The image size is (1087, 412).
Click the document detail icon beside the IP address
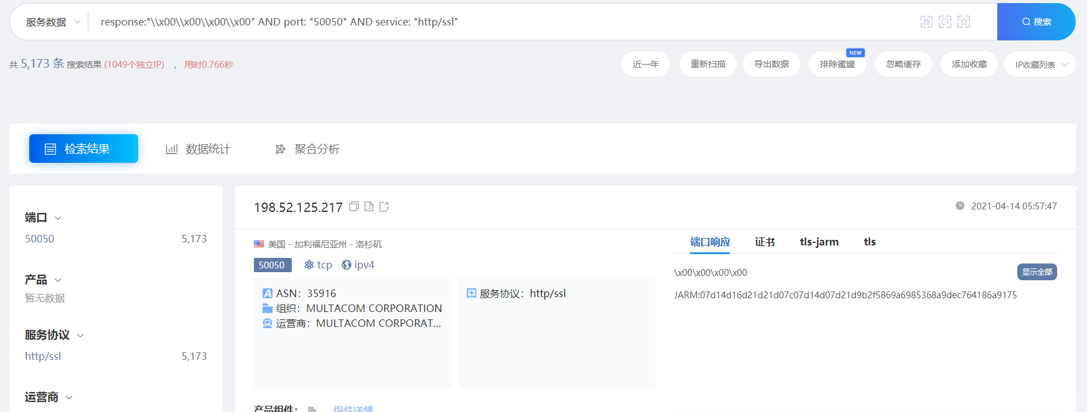[369, 206]
